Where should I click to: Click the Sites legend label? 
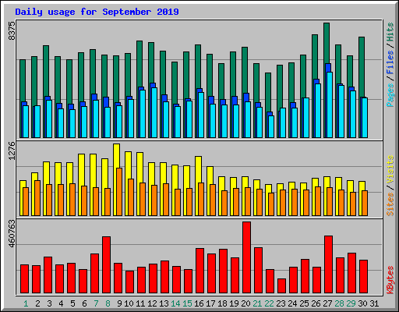390,204
